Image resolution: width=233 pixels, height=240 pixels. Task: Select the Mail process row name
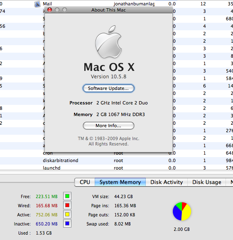(x=47, y=4)
